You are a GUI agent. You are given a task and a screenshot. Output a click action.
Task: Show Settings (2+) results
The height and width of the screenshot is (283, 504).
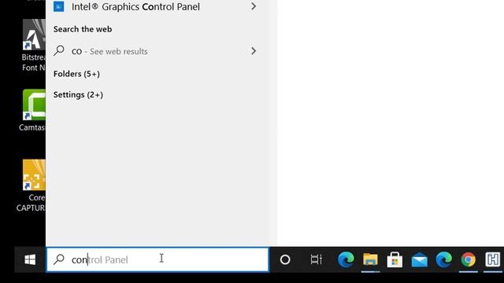pyautogui.click(x=78, y=94)
